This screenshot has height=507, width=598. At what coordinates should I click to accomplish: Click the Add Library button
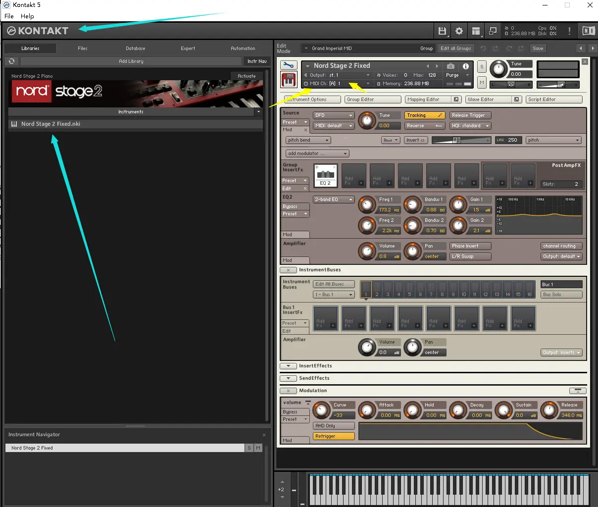[x=131, y=61]
